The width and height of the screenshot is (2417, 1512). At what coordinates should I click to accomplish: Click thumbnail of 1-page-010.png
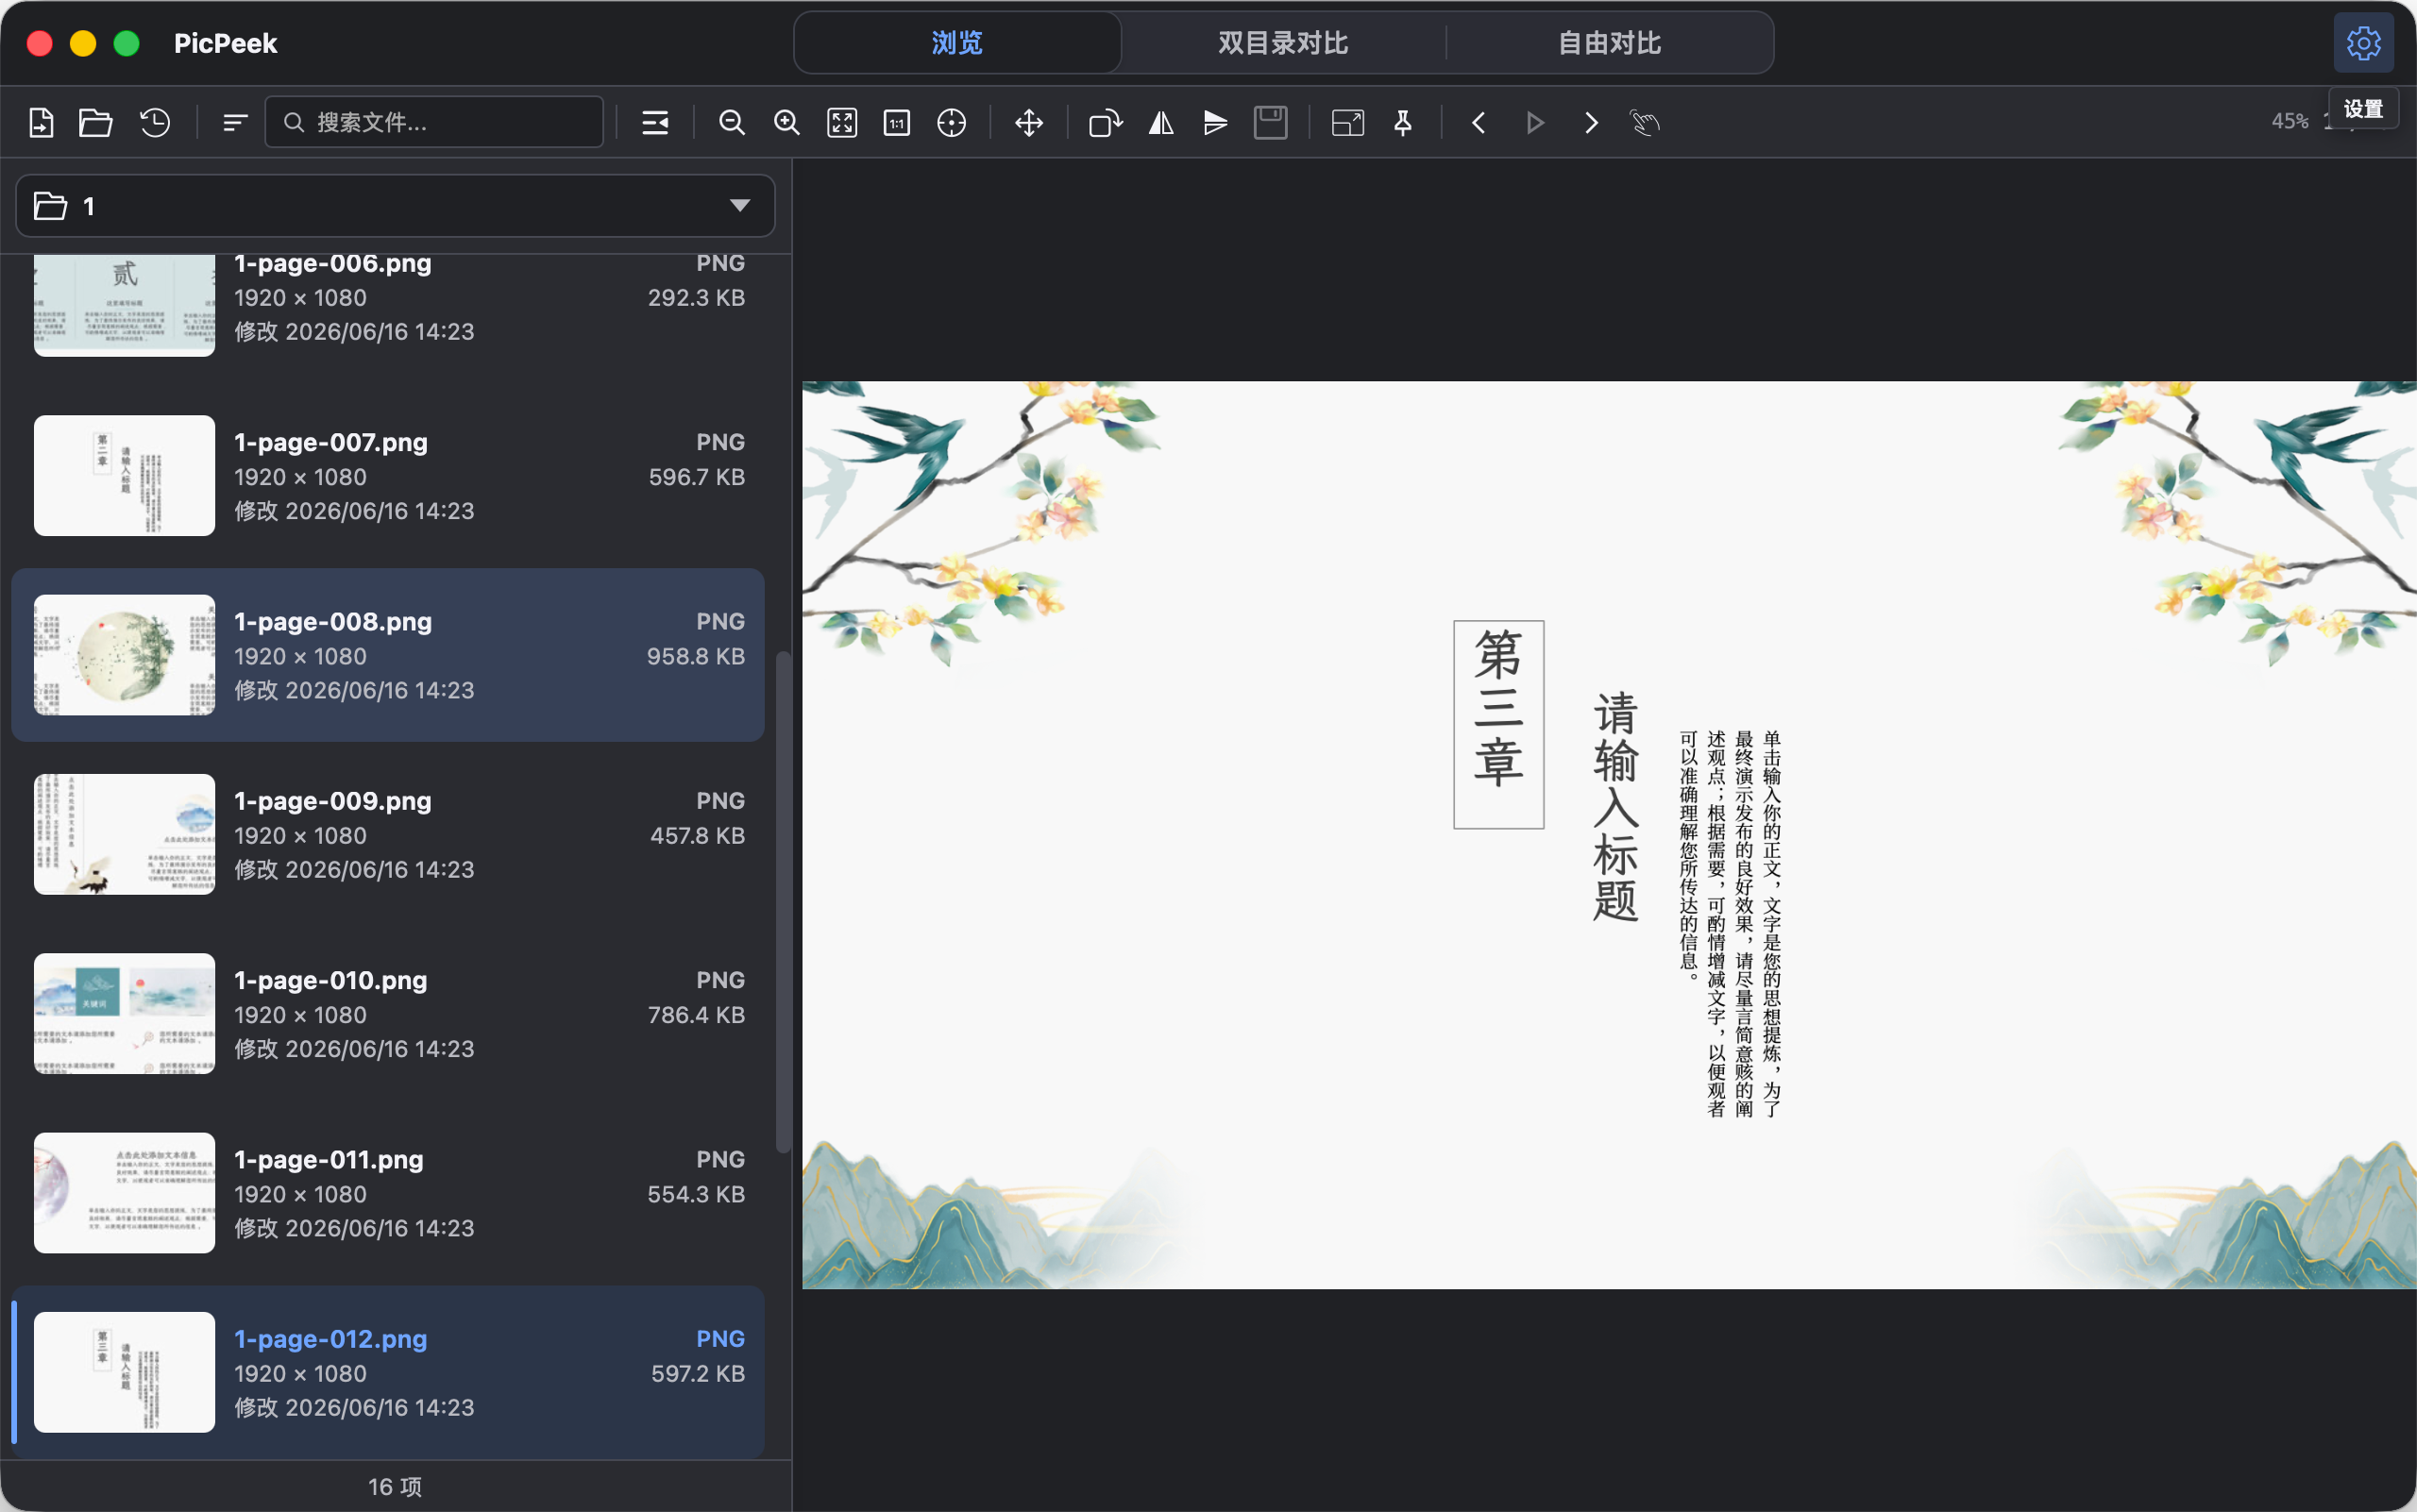[x=124, y=1014]
